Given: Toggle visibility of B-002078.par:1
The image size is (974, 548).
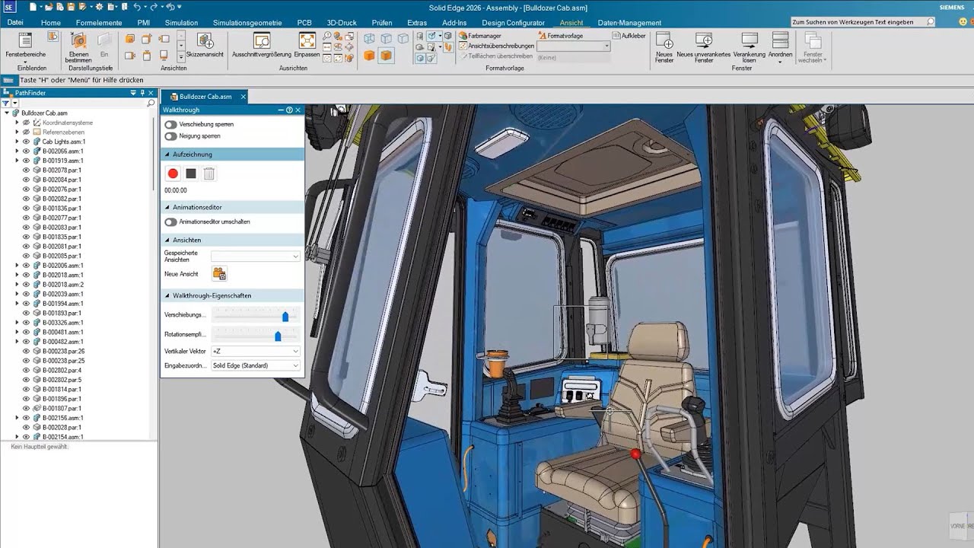Looking at the screenshot, I should 26,170.
